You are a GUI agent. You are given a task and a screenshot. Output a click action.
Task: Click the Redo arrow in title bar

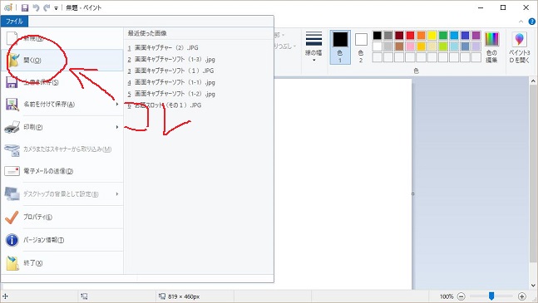(47, 7)
